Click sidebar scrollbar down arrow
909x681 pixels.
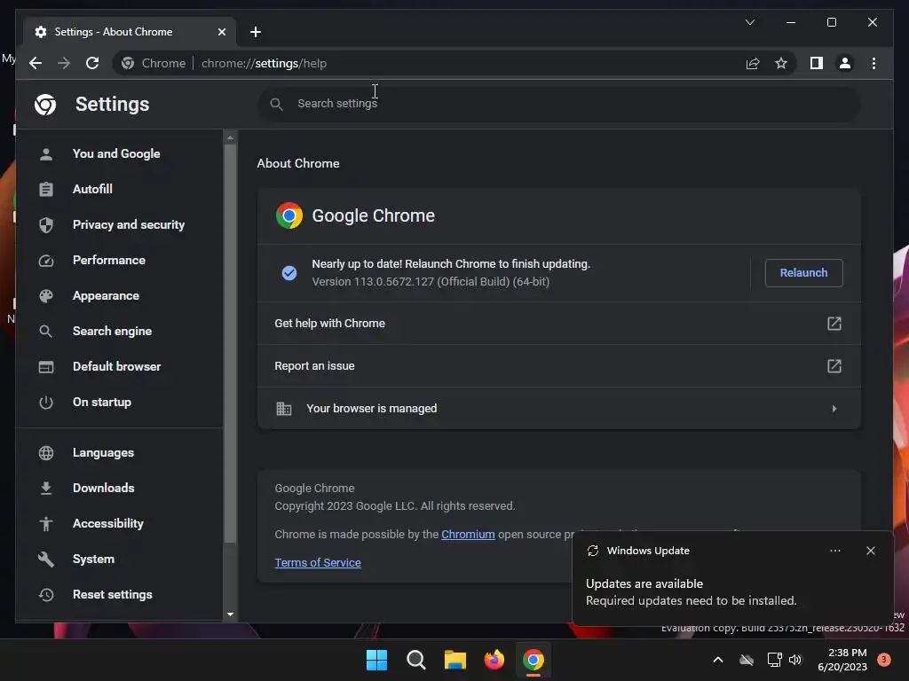230,614
